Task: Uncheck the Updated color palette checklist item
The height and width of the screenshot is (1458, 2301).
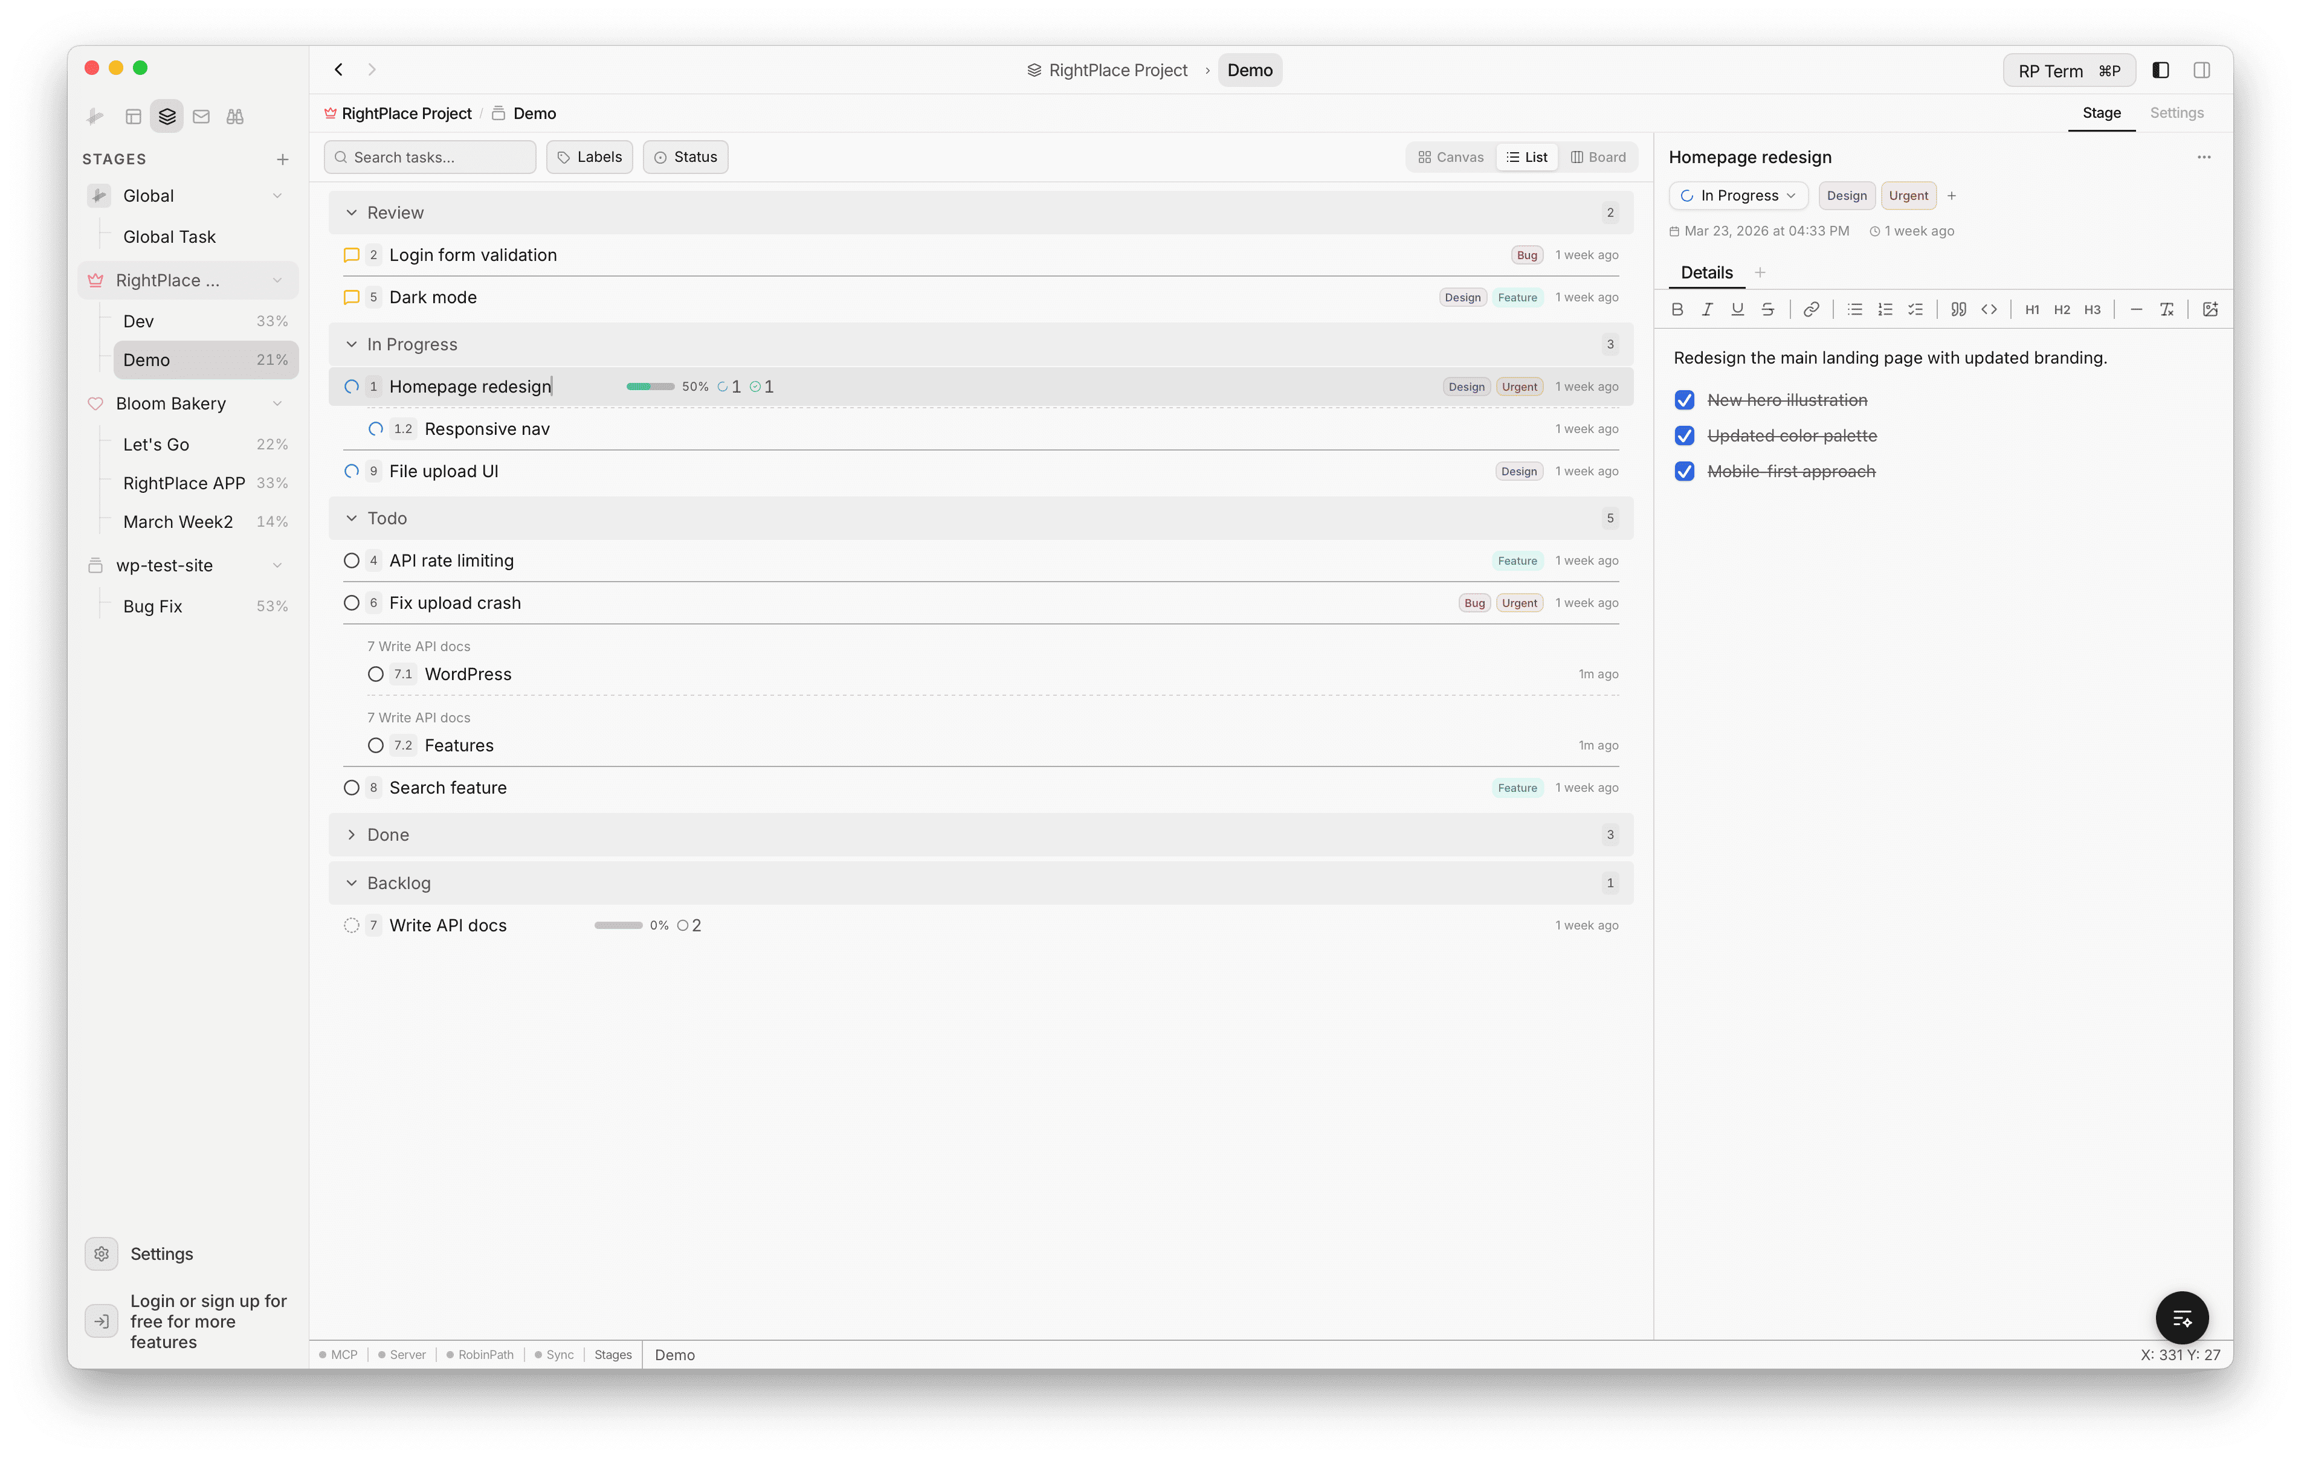Action: point(1685,435)
